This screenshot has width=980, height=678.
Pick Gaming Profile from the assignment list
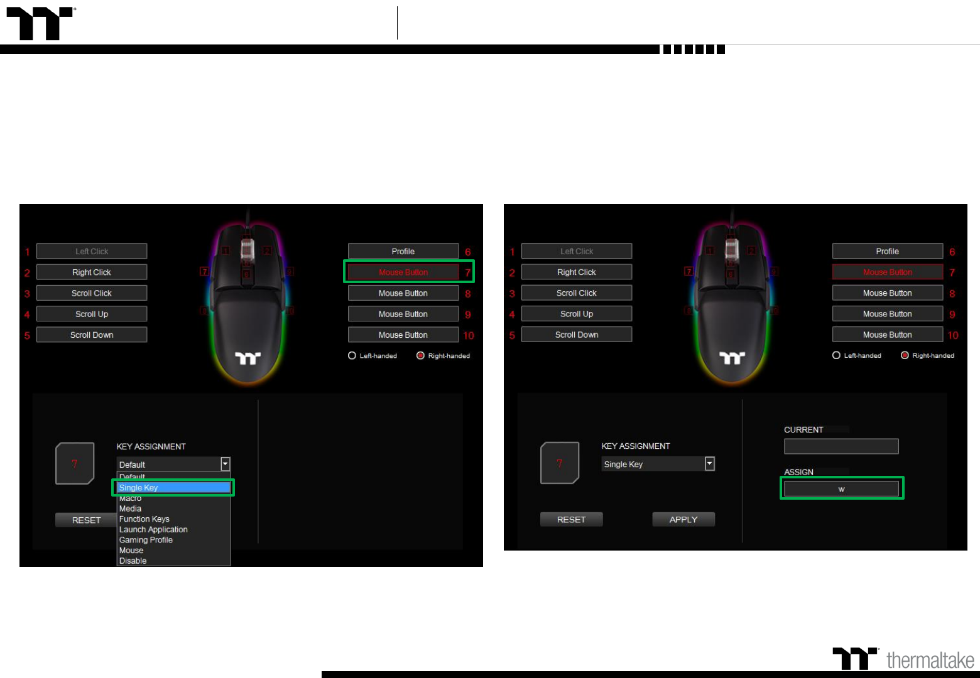[146, 540]
